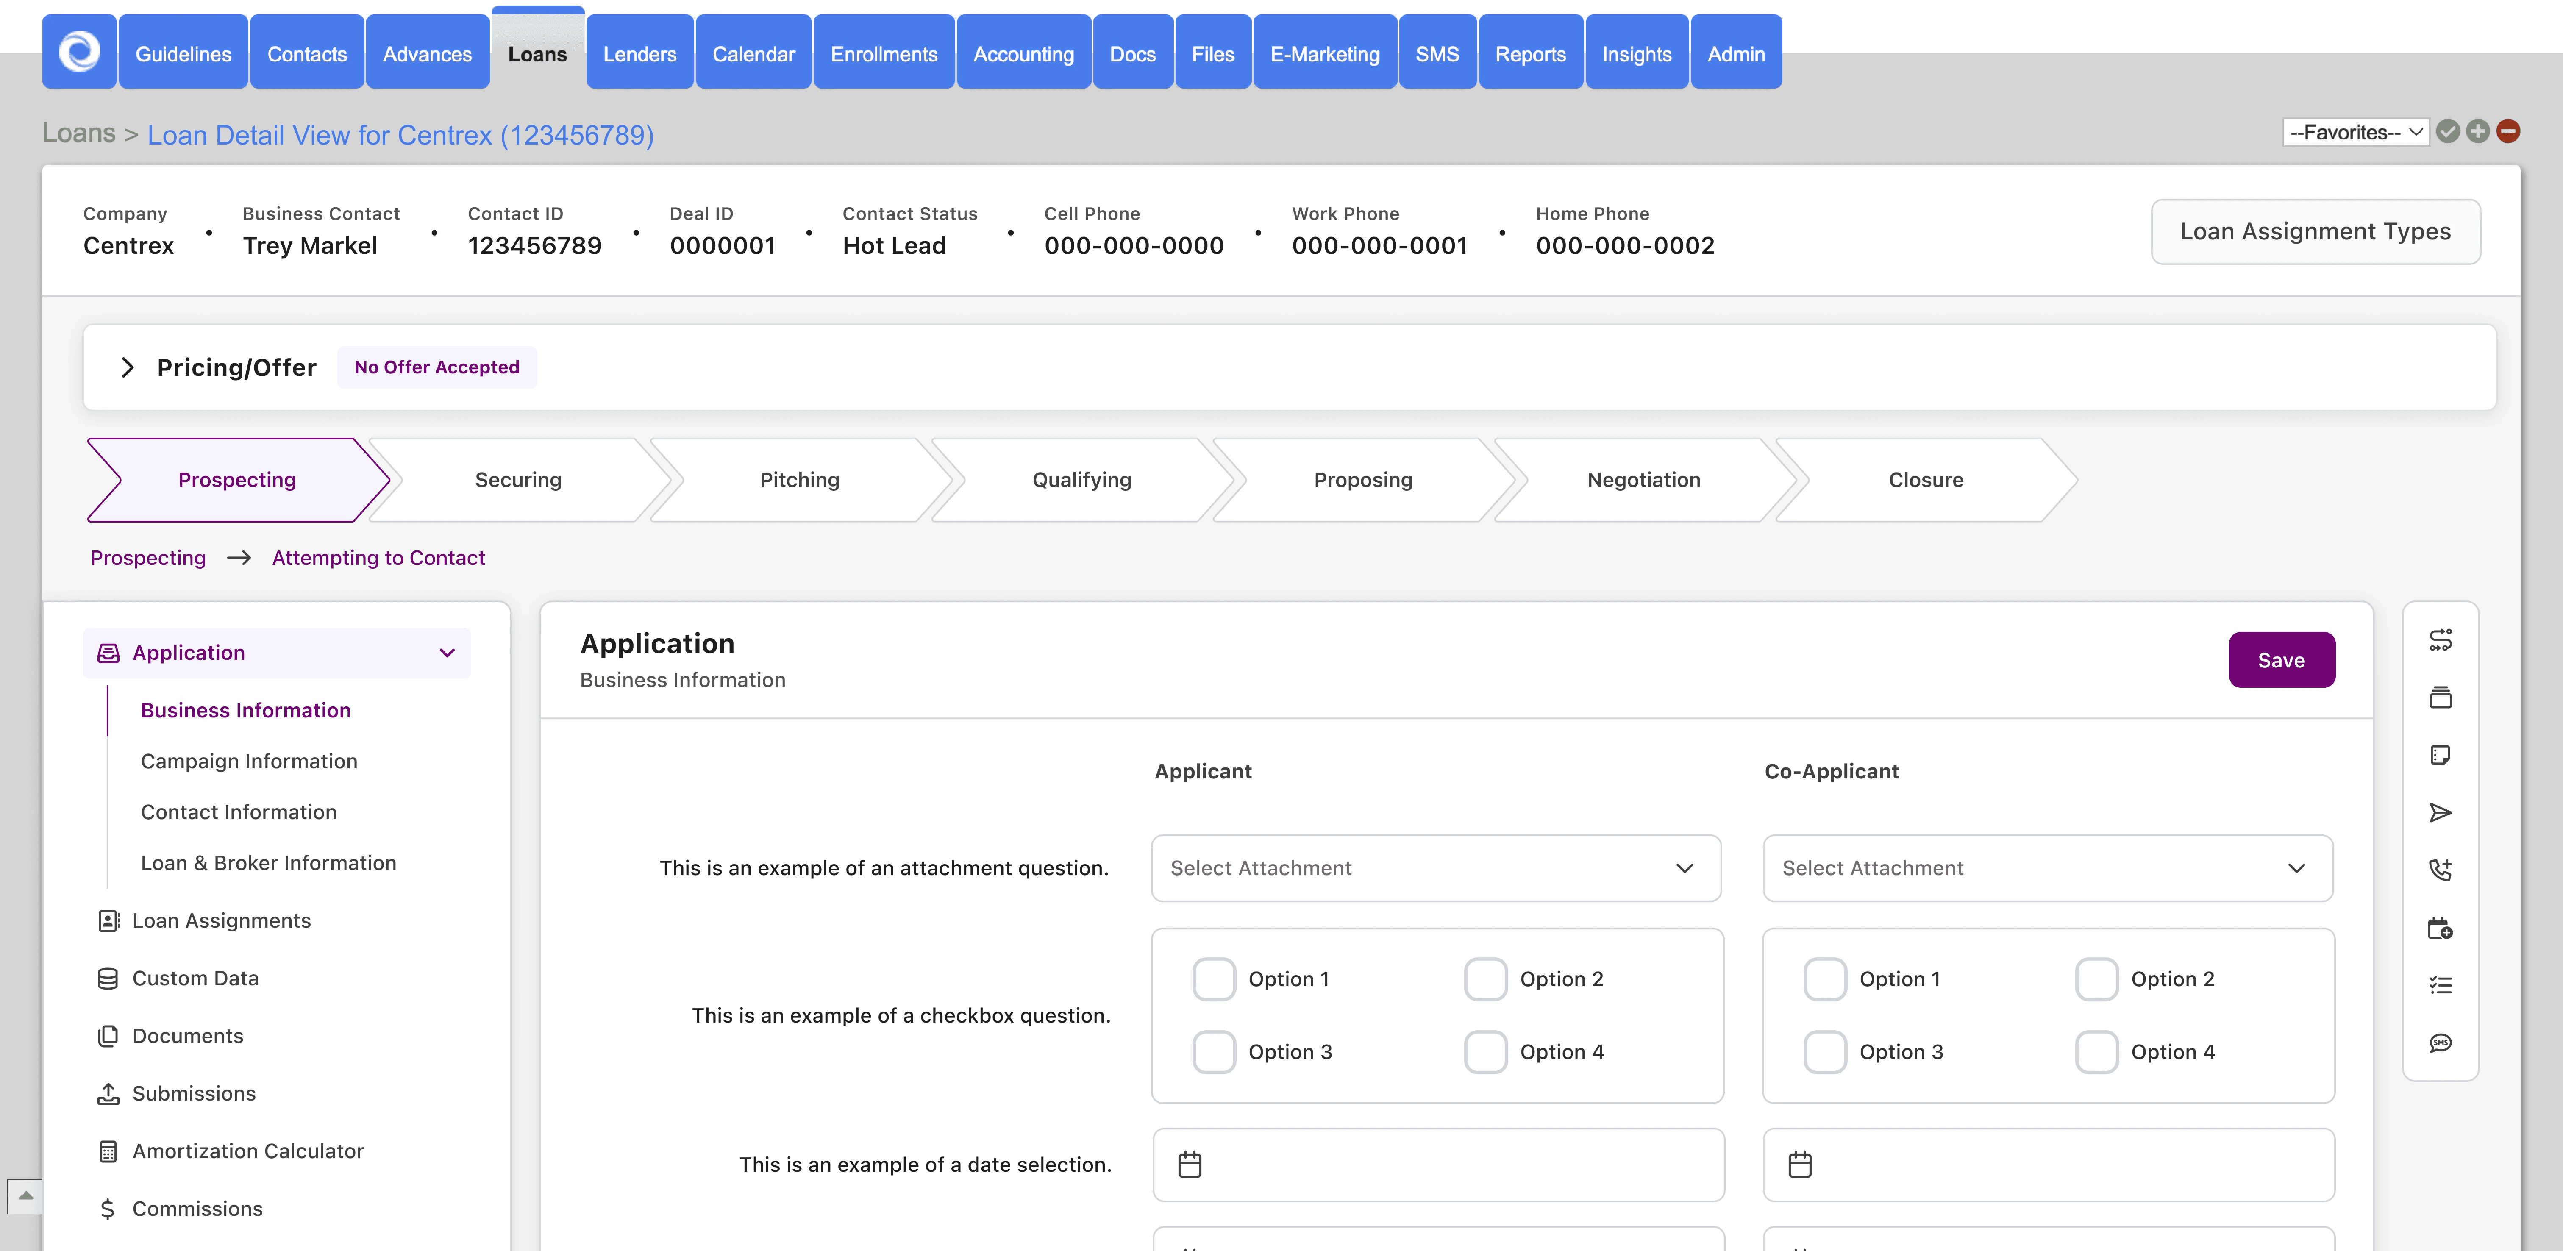Collapse the Application sidebar section chevron
This screenshot has width=2563, height=1251.
pos(447,653)
